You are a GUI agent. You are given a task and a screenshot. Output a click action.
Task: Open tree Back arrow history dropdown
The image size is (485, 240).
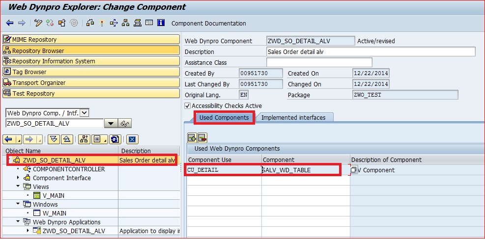(18, 139)
